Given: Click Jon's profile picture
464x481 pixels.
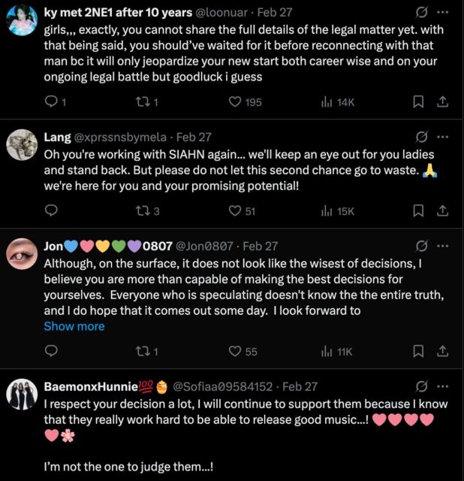Looking at the screenshot, I should coord(22,253).
